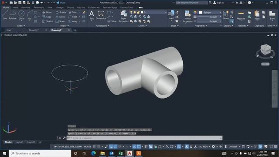Click the Share button
This screenshot has width=279, height=157.
coord(61,3)
